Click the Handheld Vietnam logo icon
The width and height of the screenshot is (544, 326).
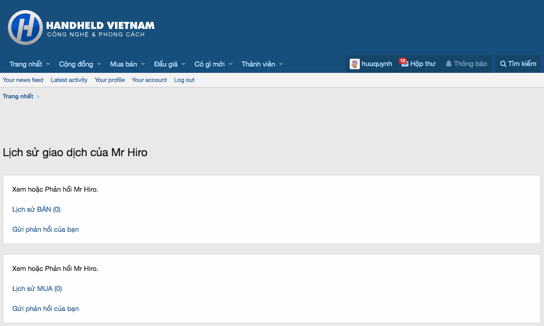(x=25, y=28)
